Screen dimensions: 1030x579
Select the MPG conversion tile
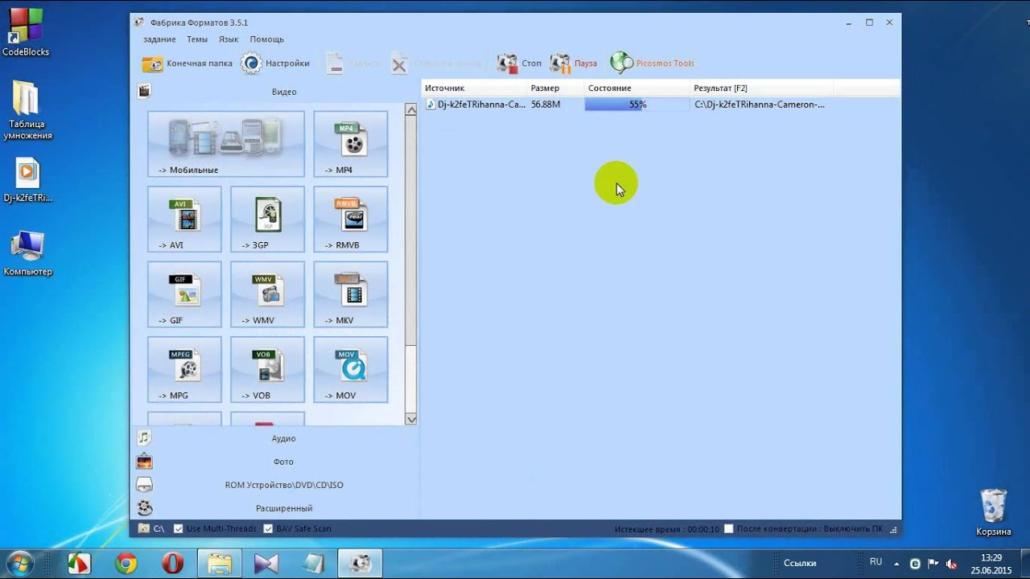tap(184, 369)
